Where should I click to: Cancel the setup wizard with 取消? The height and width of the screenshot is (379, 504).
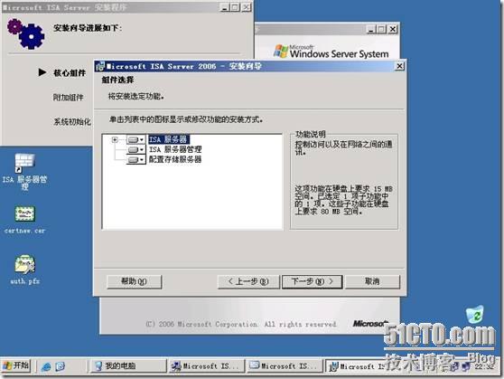[x=372, y=281]
